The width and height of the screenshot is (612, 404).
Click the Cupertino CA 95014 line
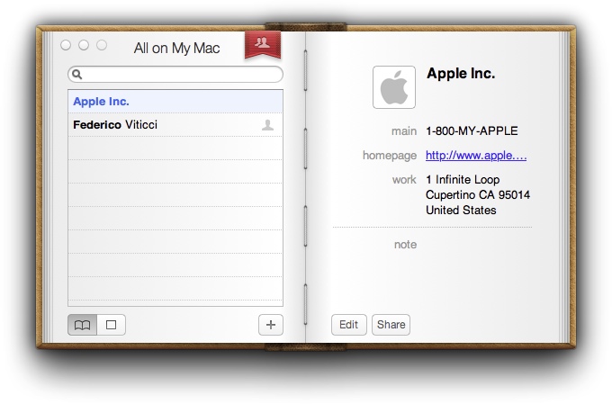(x=478, y=194)
